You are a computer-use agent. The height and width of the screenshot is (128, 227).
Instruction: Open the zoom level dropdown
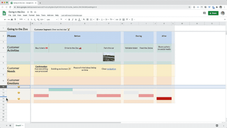coord(22,20)
